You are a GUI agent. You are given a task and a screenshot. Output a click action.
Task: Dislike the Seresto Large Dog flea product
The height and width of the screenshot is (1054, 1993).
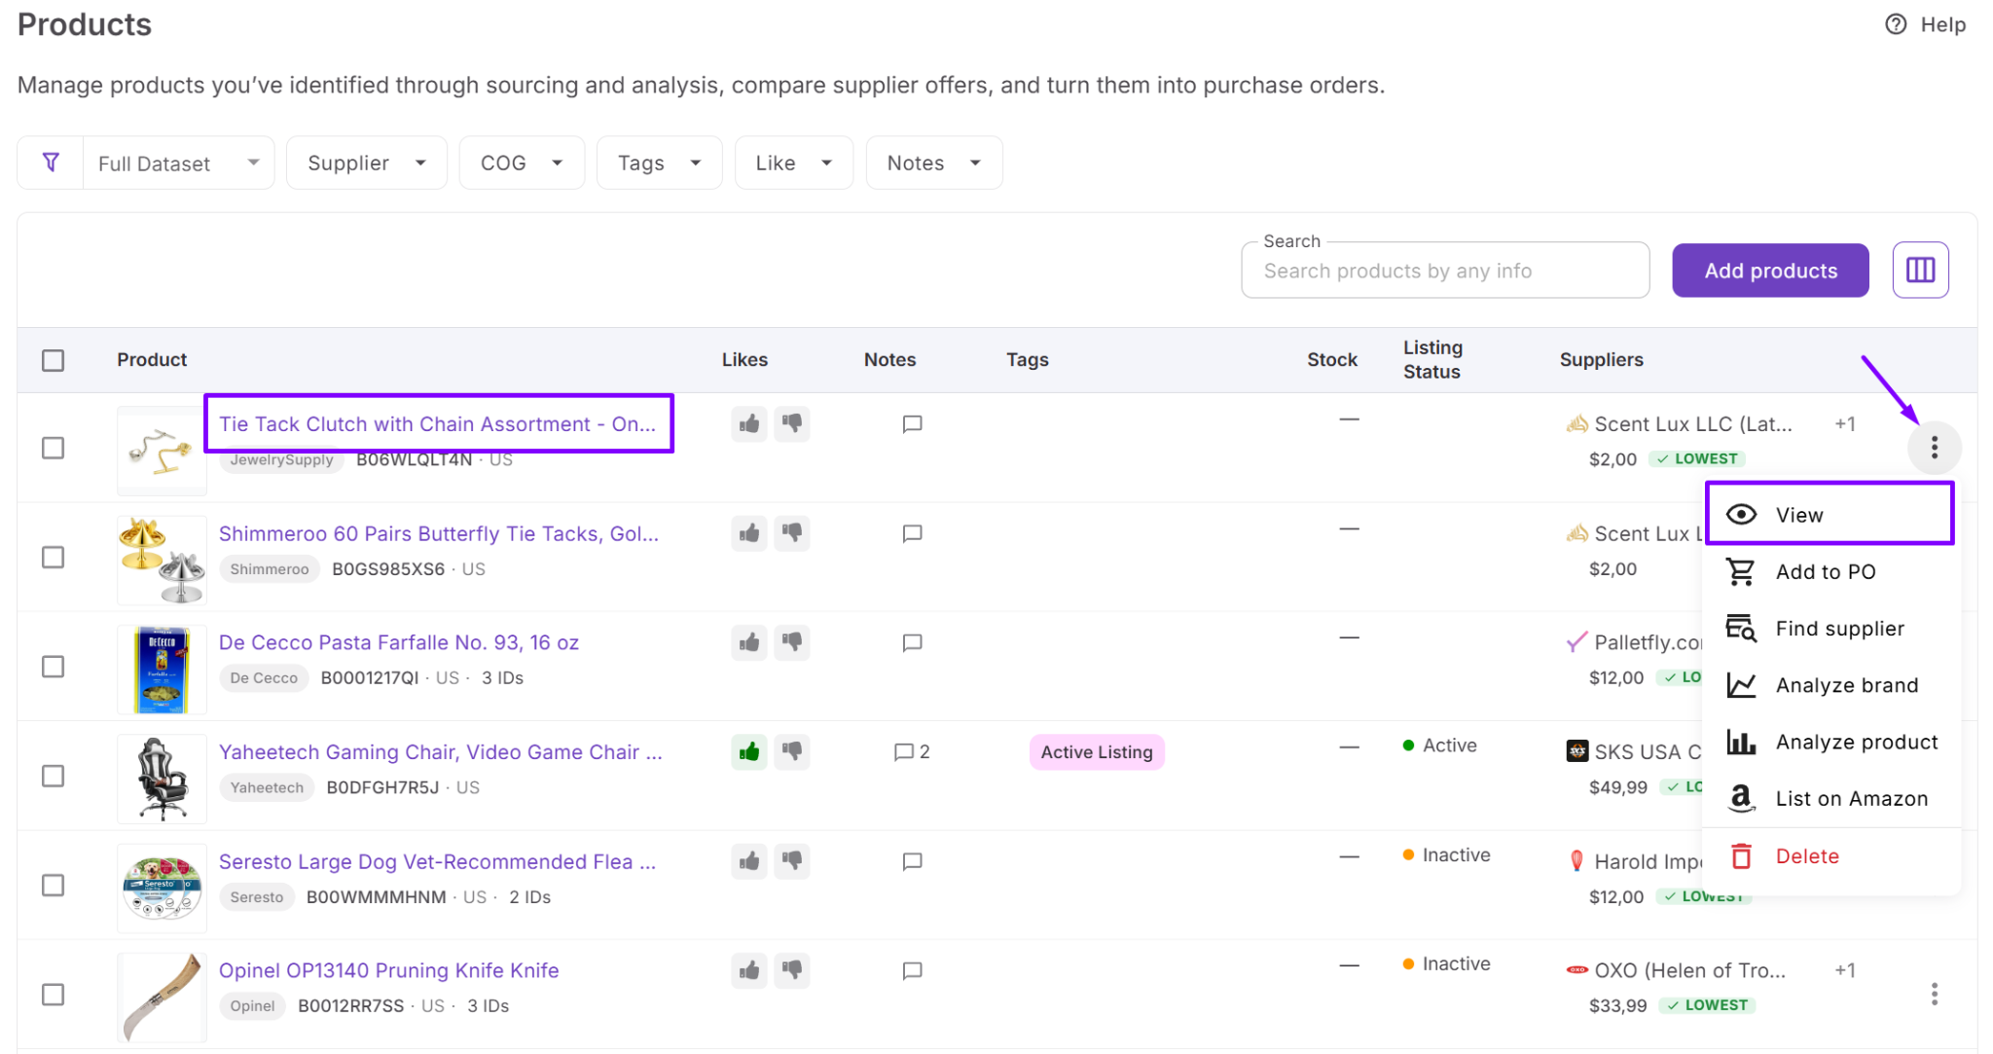point(792,861)
